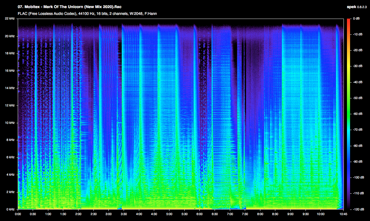370x221 pixels.
Task: Click the 22 kHz frequency label
Action: click(x=10, y=18)
